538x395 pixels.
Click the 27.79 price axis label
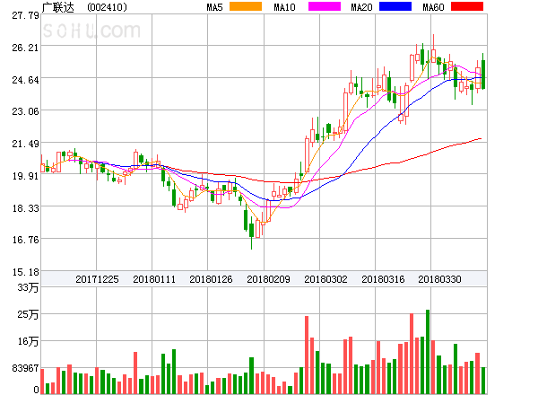25,15
